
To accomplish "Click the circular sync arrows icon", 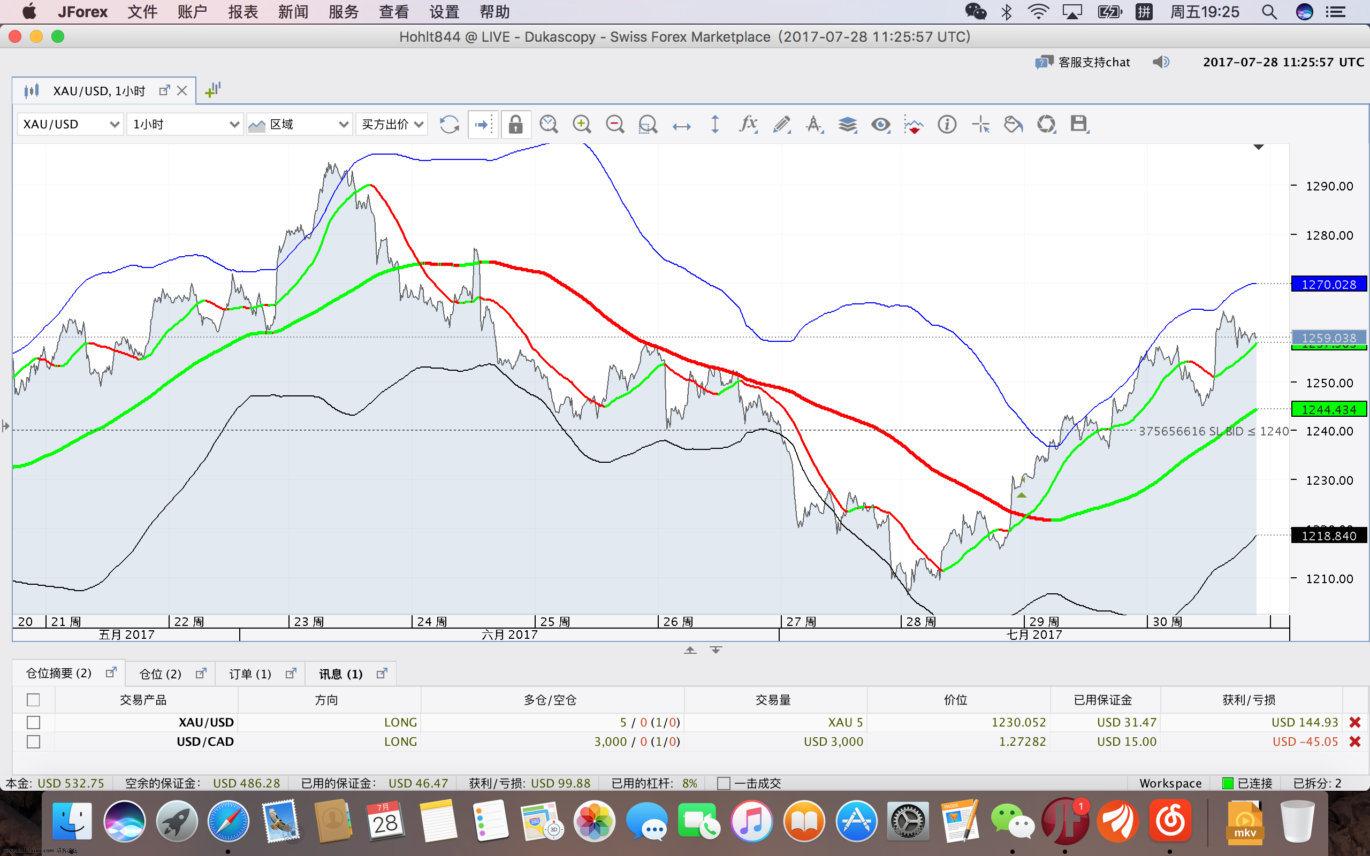I will point(1046,125).
